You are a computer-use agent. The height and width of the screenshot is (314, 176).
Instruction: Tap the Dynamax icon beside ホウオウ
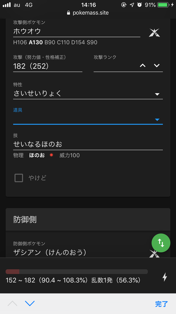pos(154,33)
